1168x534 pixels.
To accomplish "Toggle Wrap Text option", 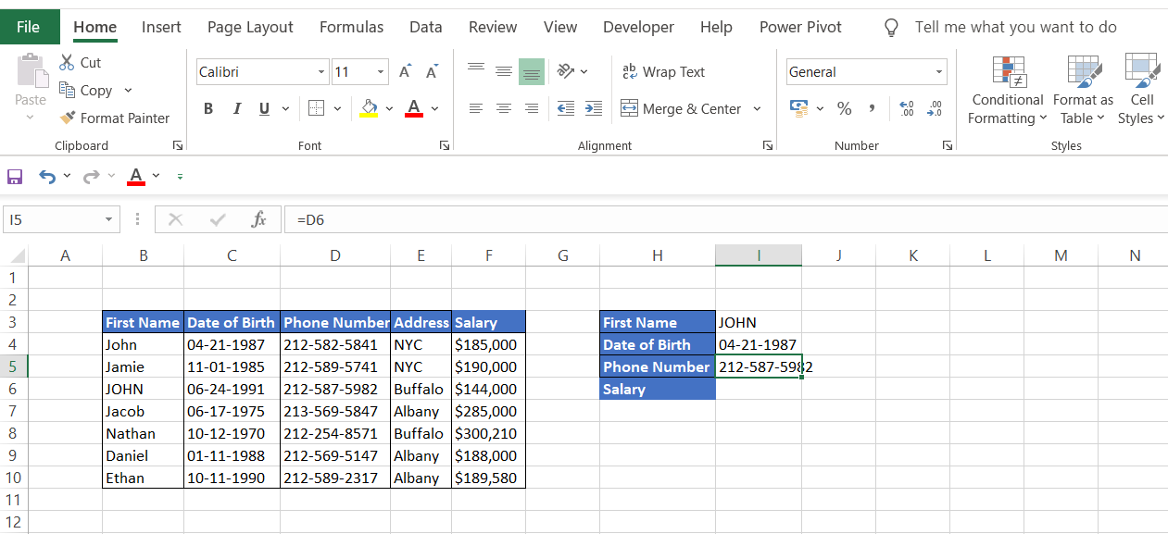I will coord(663,72).
